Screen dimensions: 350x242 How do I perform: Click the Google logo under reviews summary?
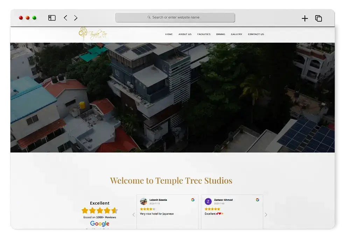tap(100, 223)
